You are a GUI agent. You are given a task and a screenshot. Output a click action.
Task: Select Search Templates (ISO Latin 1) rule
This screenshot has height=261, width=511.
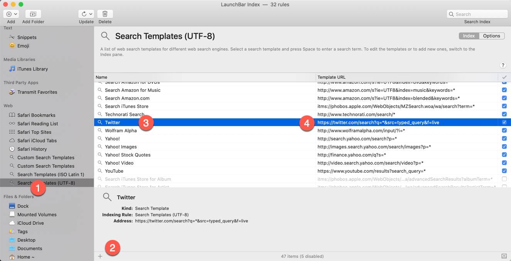pos(47,175)
